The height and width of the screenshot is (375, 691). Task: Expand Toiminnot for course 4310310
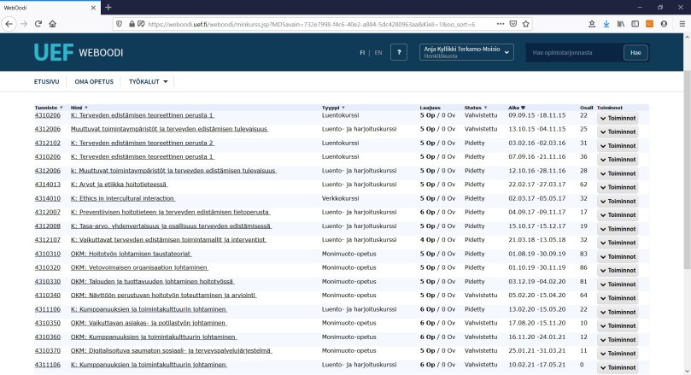(x=617, y=256)
